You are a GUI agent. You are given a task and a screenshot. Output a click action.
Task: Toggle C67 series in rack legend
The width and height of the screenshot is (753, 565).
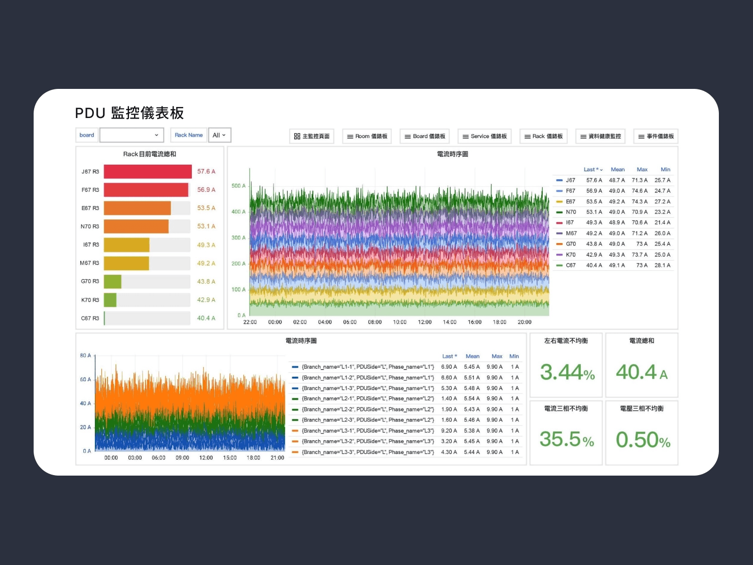(x=571, y=265)
